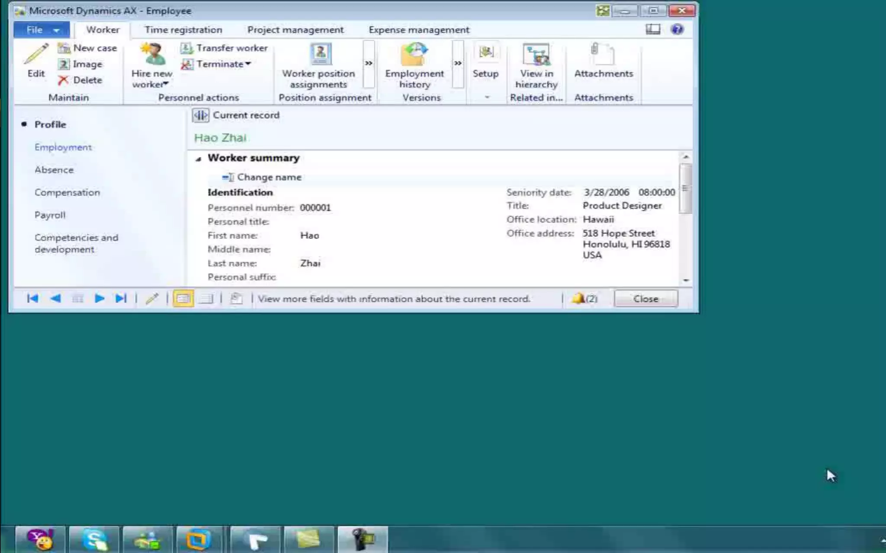Open Worker position assignments

coord(319,66)
